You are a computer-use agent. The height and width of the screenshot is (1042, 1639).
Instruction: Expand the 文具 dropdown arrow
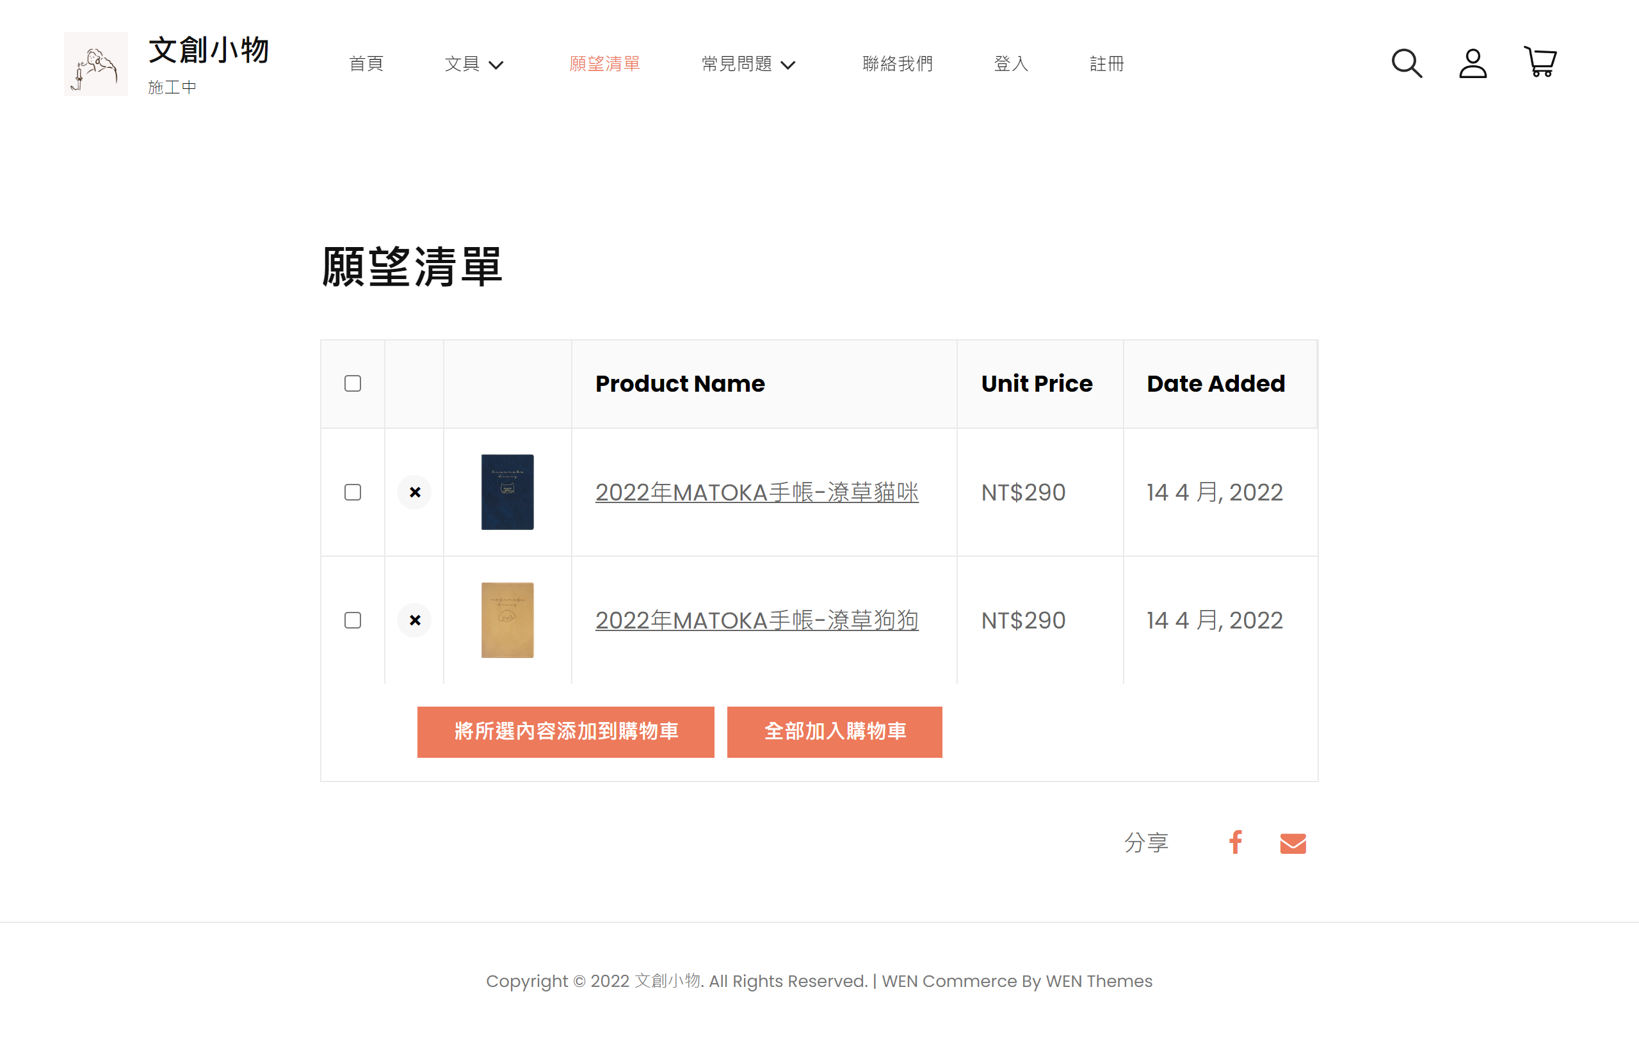click(x=496, y=65)
